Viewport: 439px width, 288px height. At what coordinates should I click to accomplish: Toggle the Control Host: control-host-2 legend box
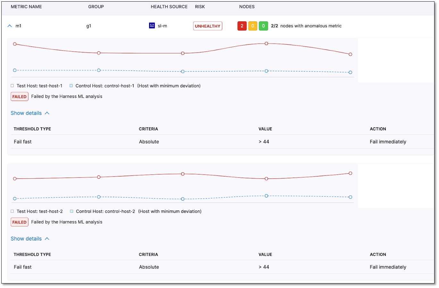72,211
